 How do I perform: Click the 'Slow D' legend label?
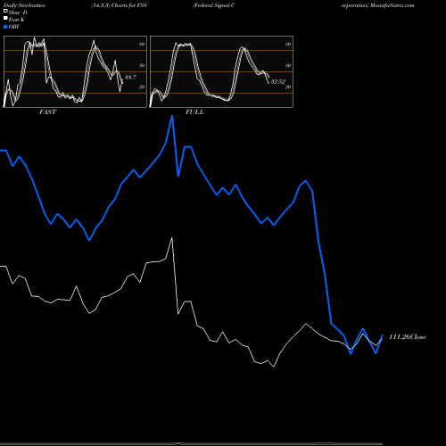18,12
